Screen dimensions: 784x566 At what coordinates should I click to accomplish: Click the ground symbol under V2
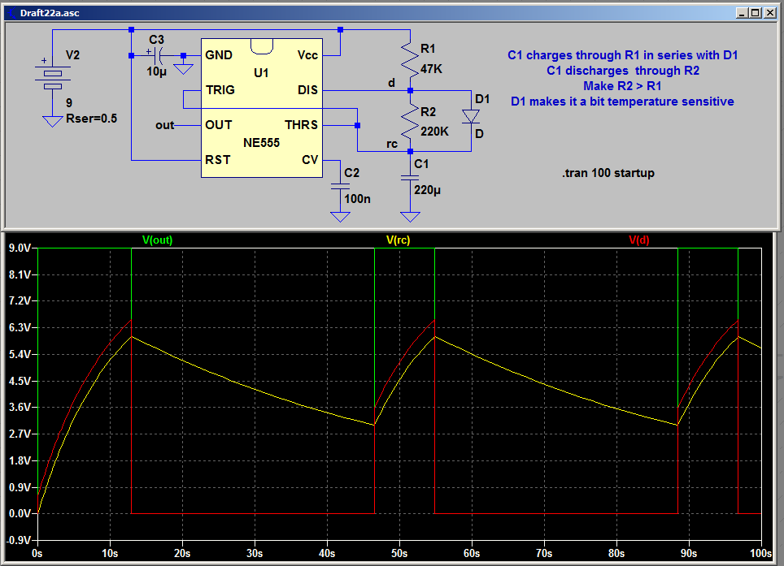click(53, 121)
